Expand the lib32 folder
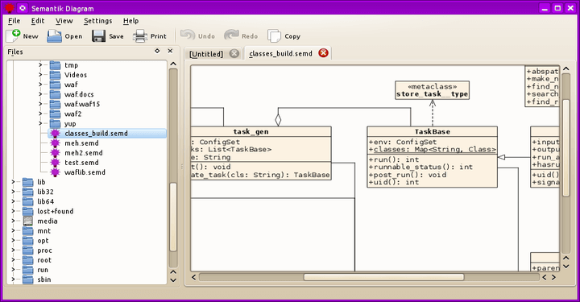Image resolution: width=580 pixels, height=302 pixels. pyautogui.click(x=14, y=192)
